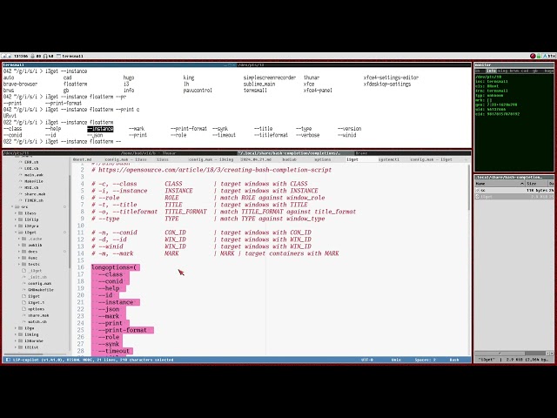Screen dimensions: 557x418
Task: Open the opensource.com article URL on line 2
Action: coord(215,170)
